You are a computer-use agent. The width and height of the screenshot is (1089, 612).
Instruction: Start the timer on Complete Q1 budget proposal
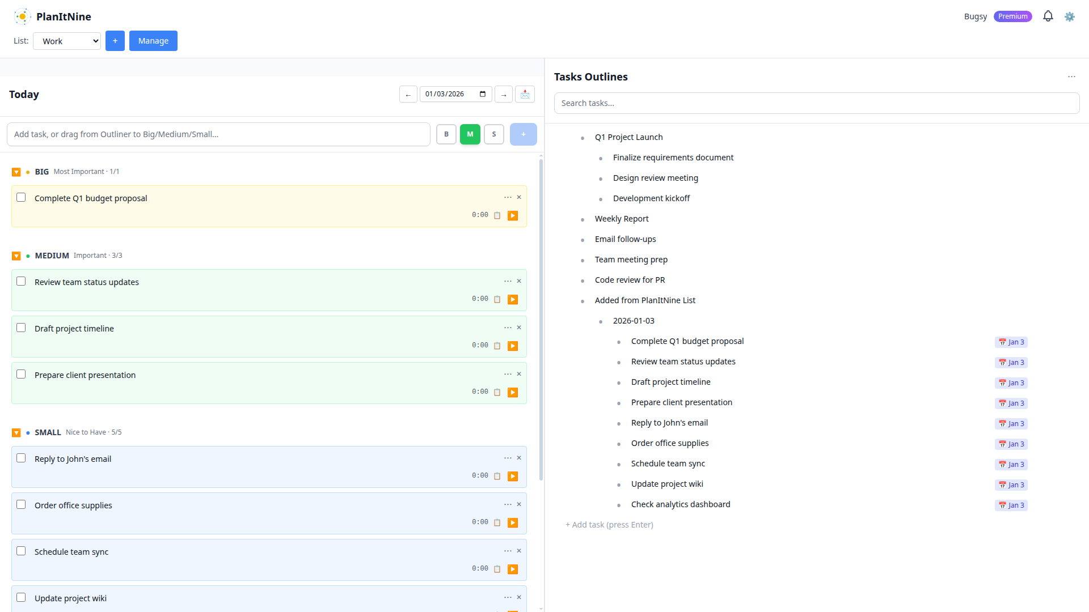513,215
